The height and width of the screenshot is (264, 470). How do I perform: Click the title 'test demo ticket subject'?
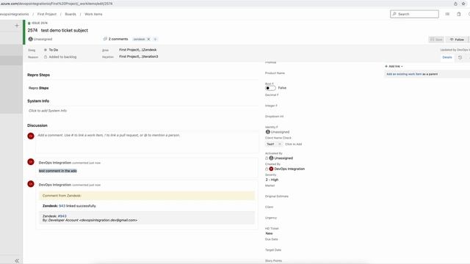(x=65, y=30)
